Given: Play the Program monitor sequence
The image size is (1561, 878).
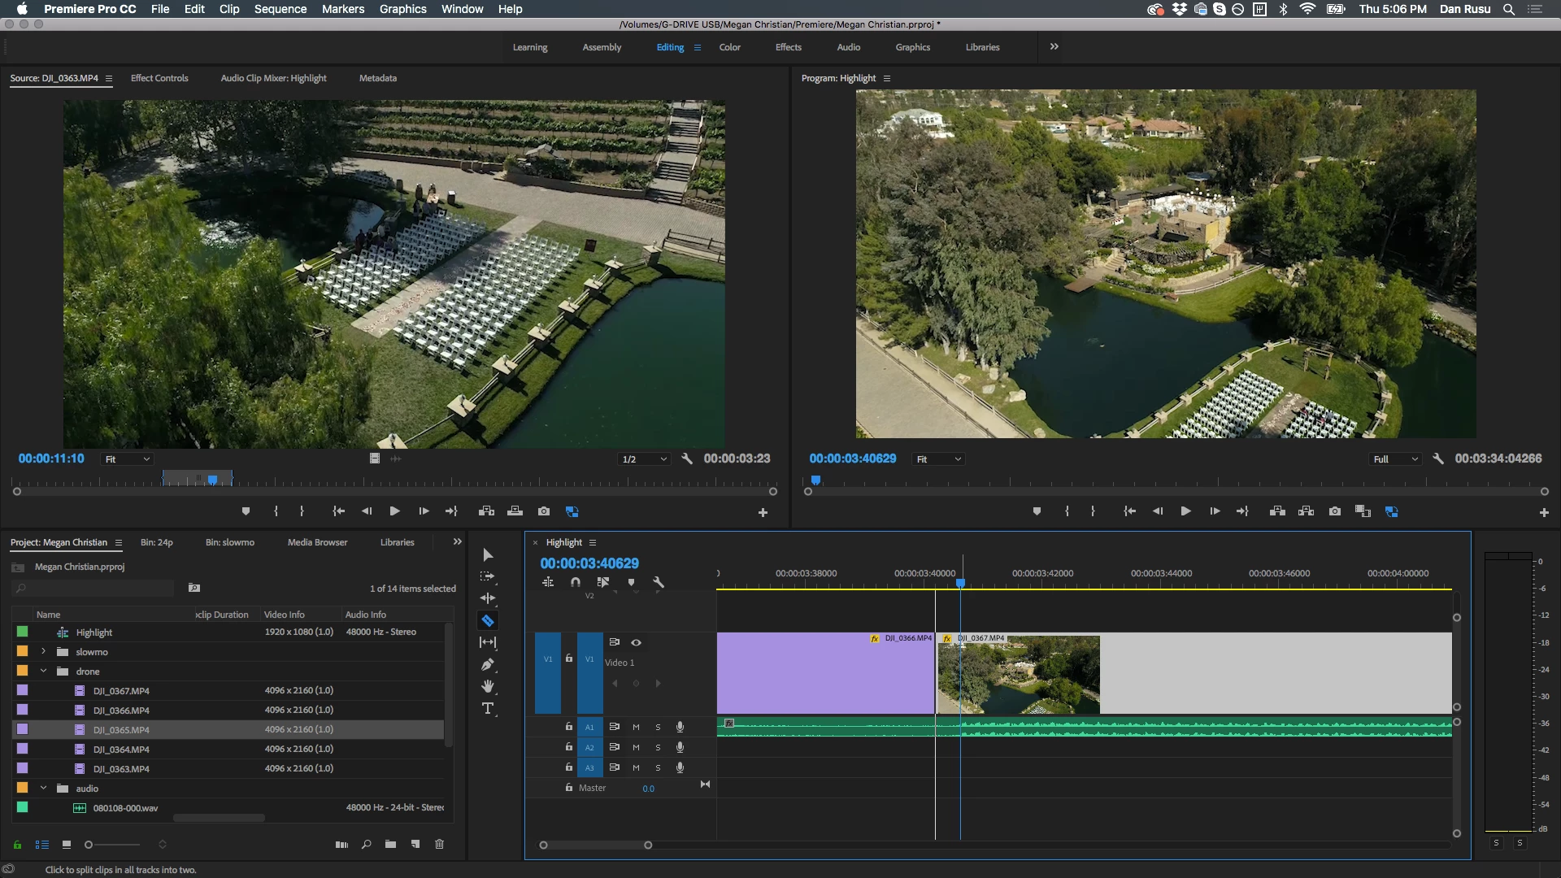Looking at the screenshot, I should click(1185, 511).
